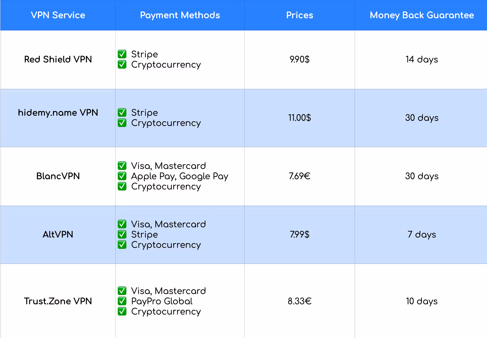Open the Trust.Zone VPN name
The width and height of the screenshot is (487, 338).
click(x=58, y=301)
